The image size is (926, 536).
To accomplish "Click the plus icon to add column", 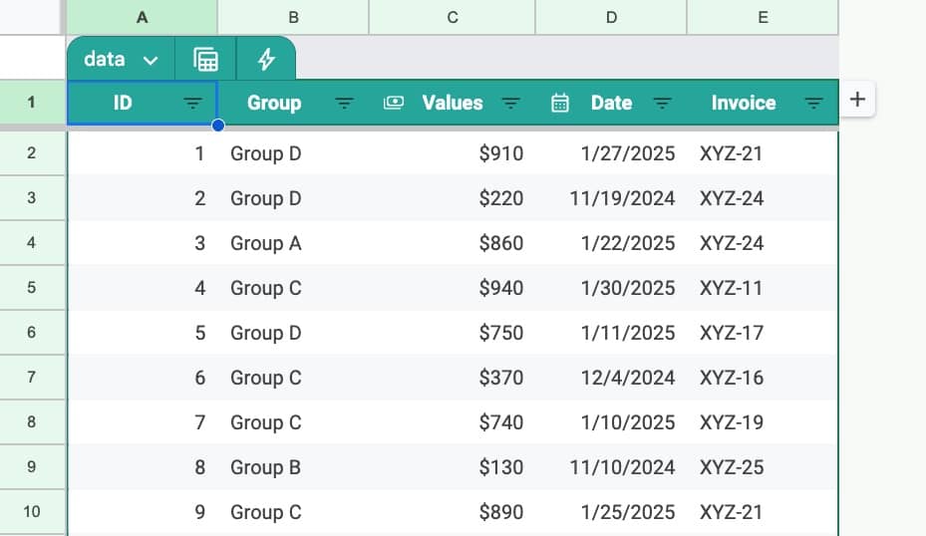I will [857, 99].
